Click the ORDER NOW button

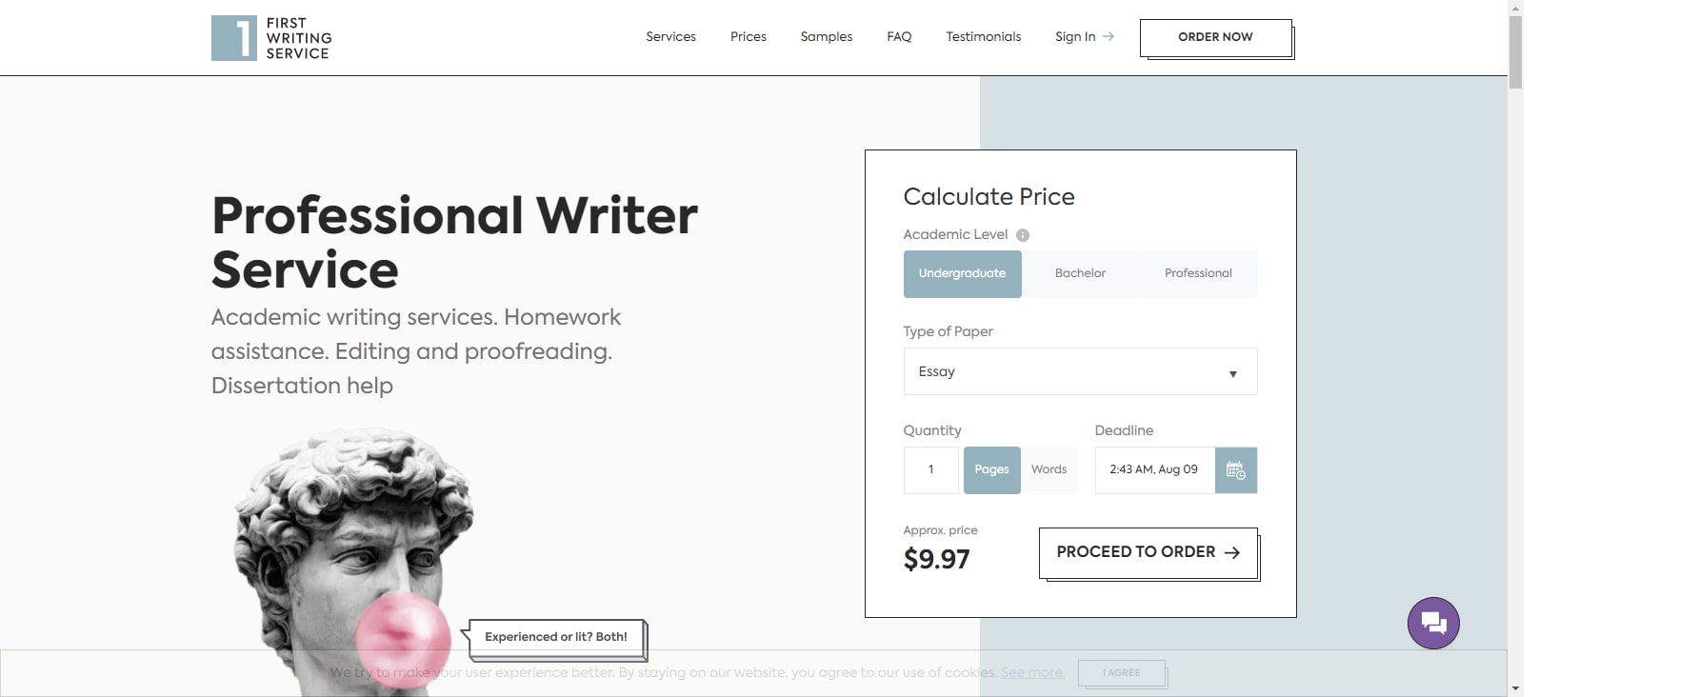coord(1216,38)
